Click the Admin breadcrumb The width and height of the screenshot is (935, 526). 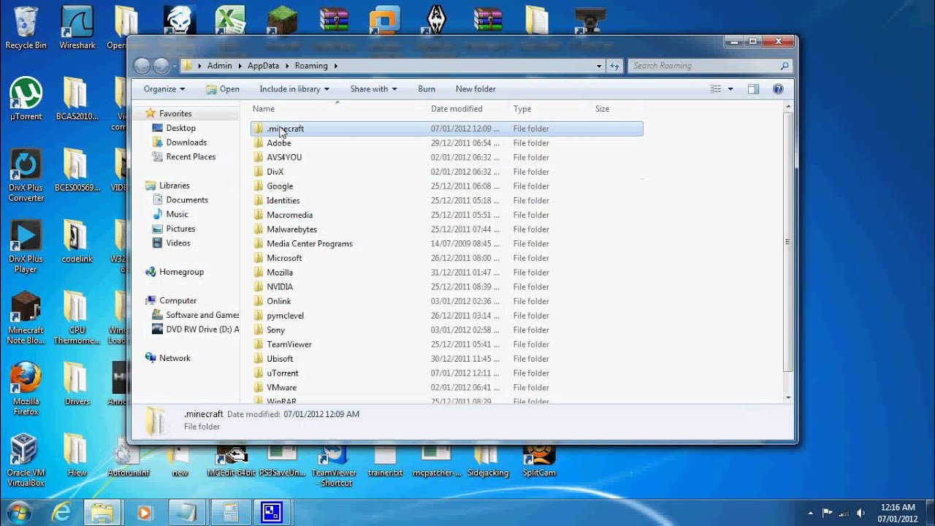pos(219,66)
